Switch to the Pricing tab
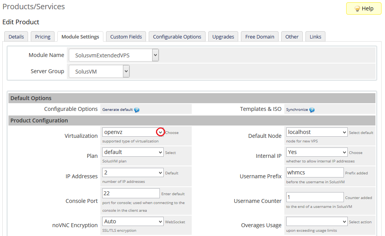The height and width of the screenshot is (236, 385). tap(43, 37)
